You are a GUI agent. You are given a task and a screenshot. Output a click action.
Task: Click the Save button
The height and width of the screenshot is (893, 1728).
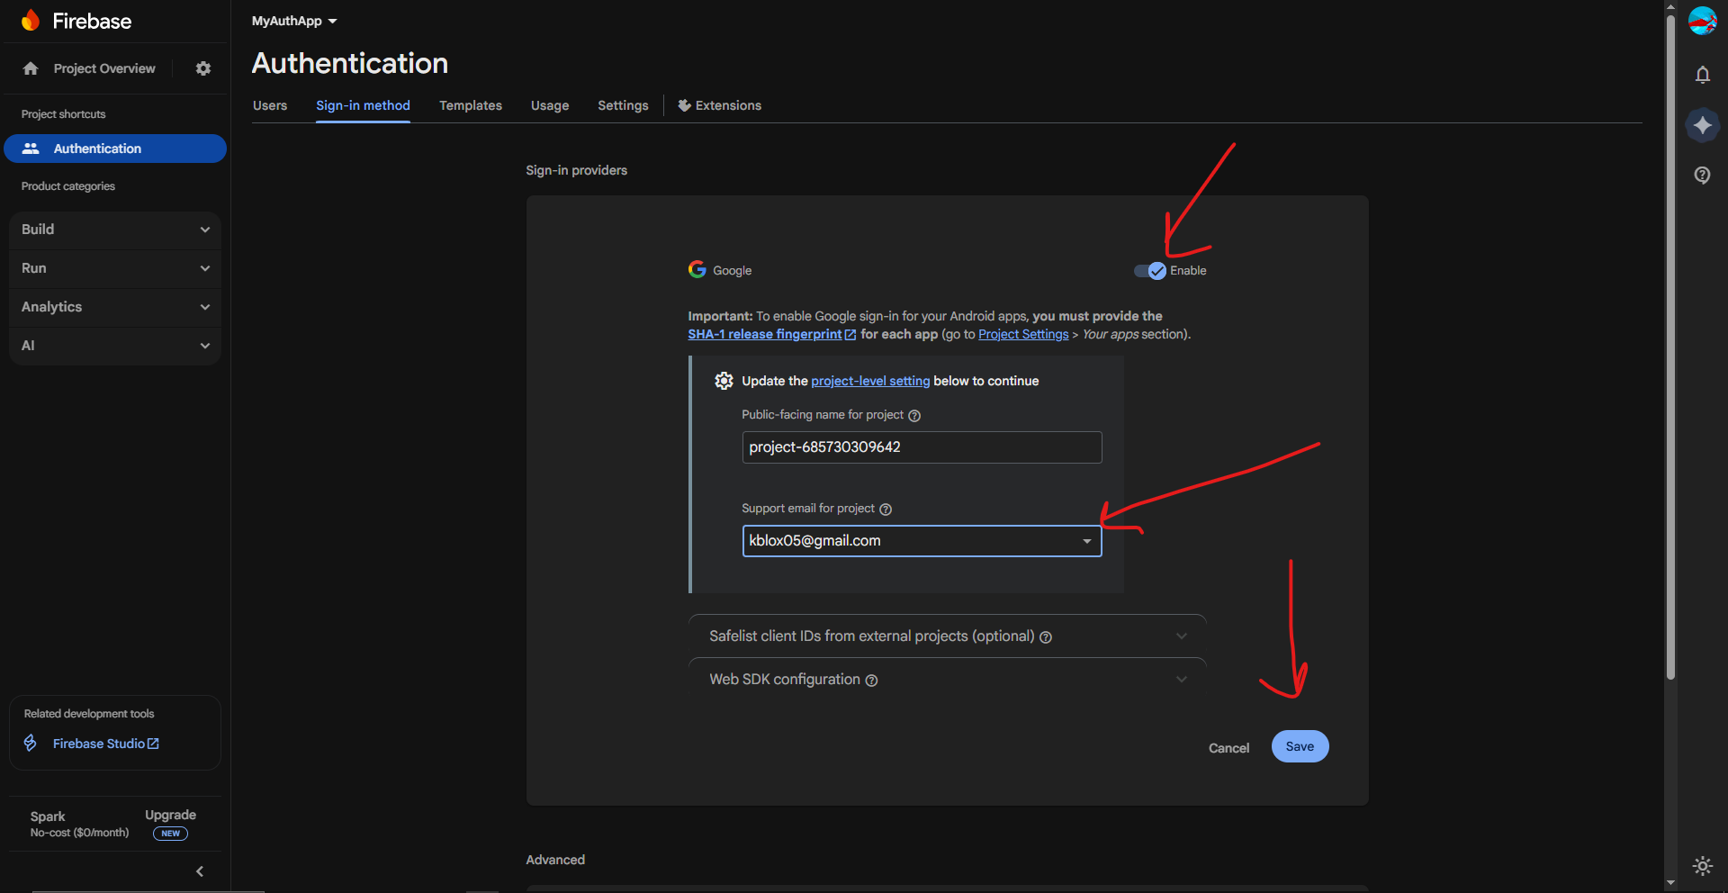1300,746
